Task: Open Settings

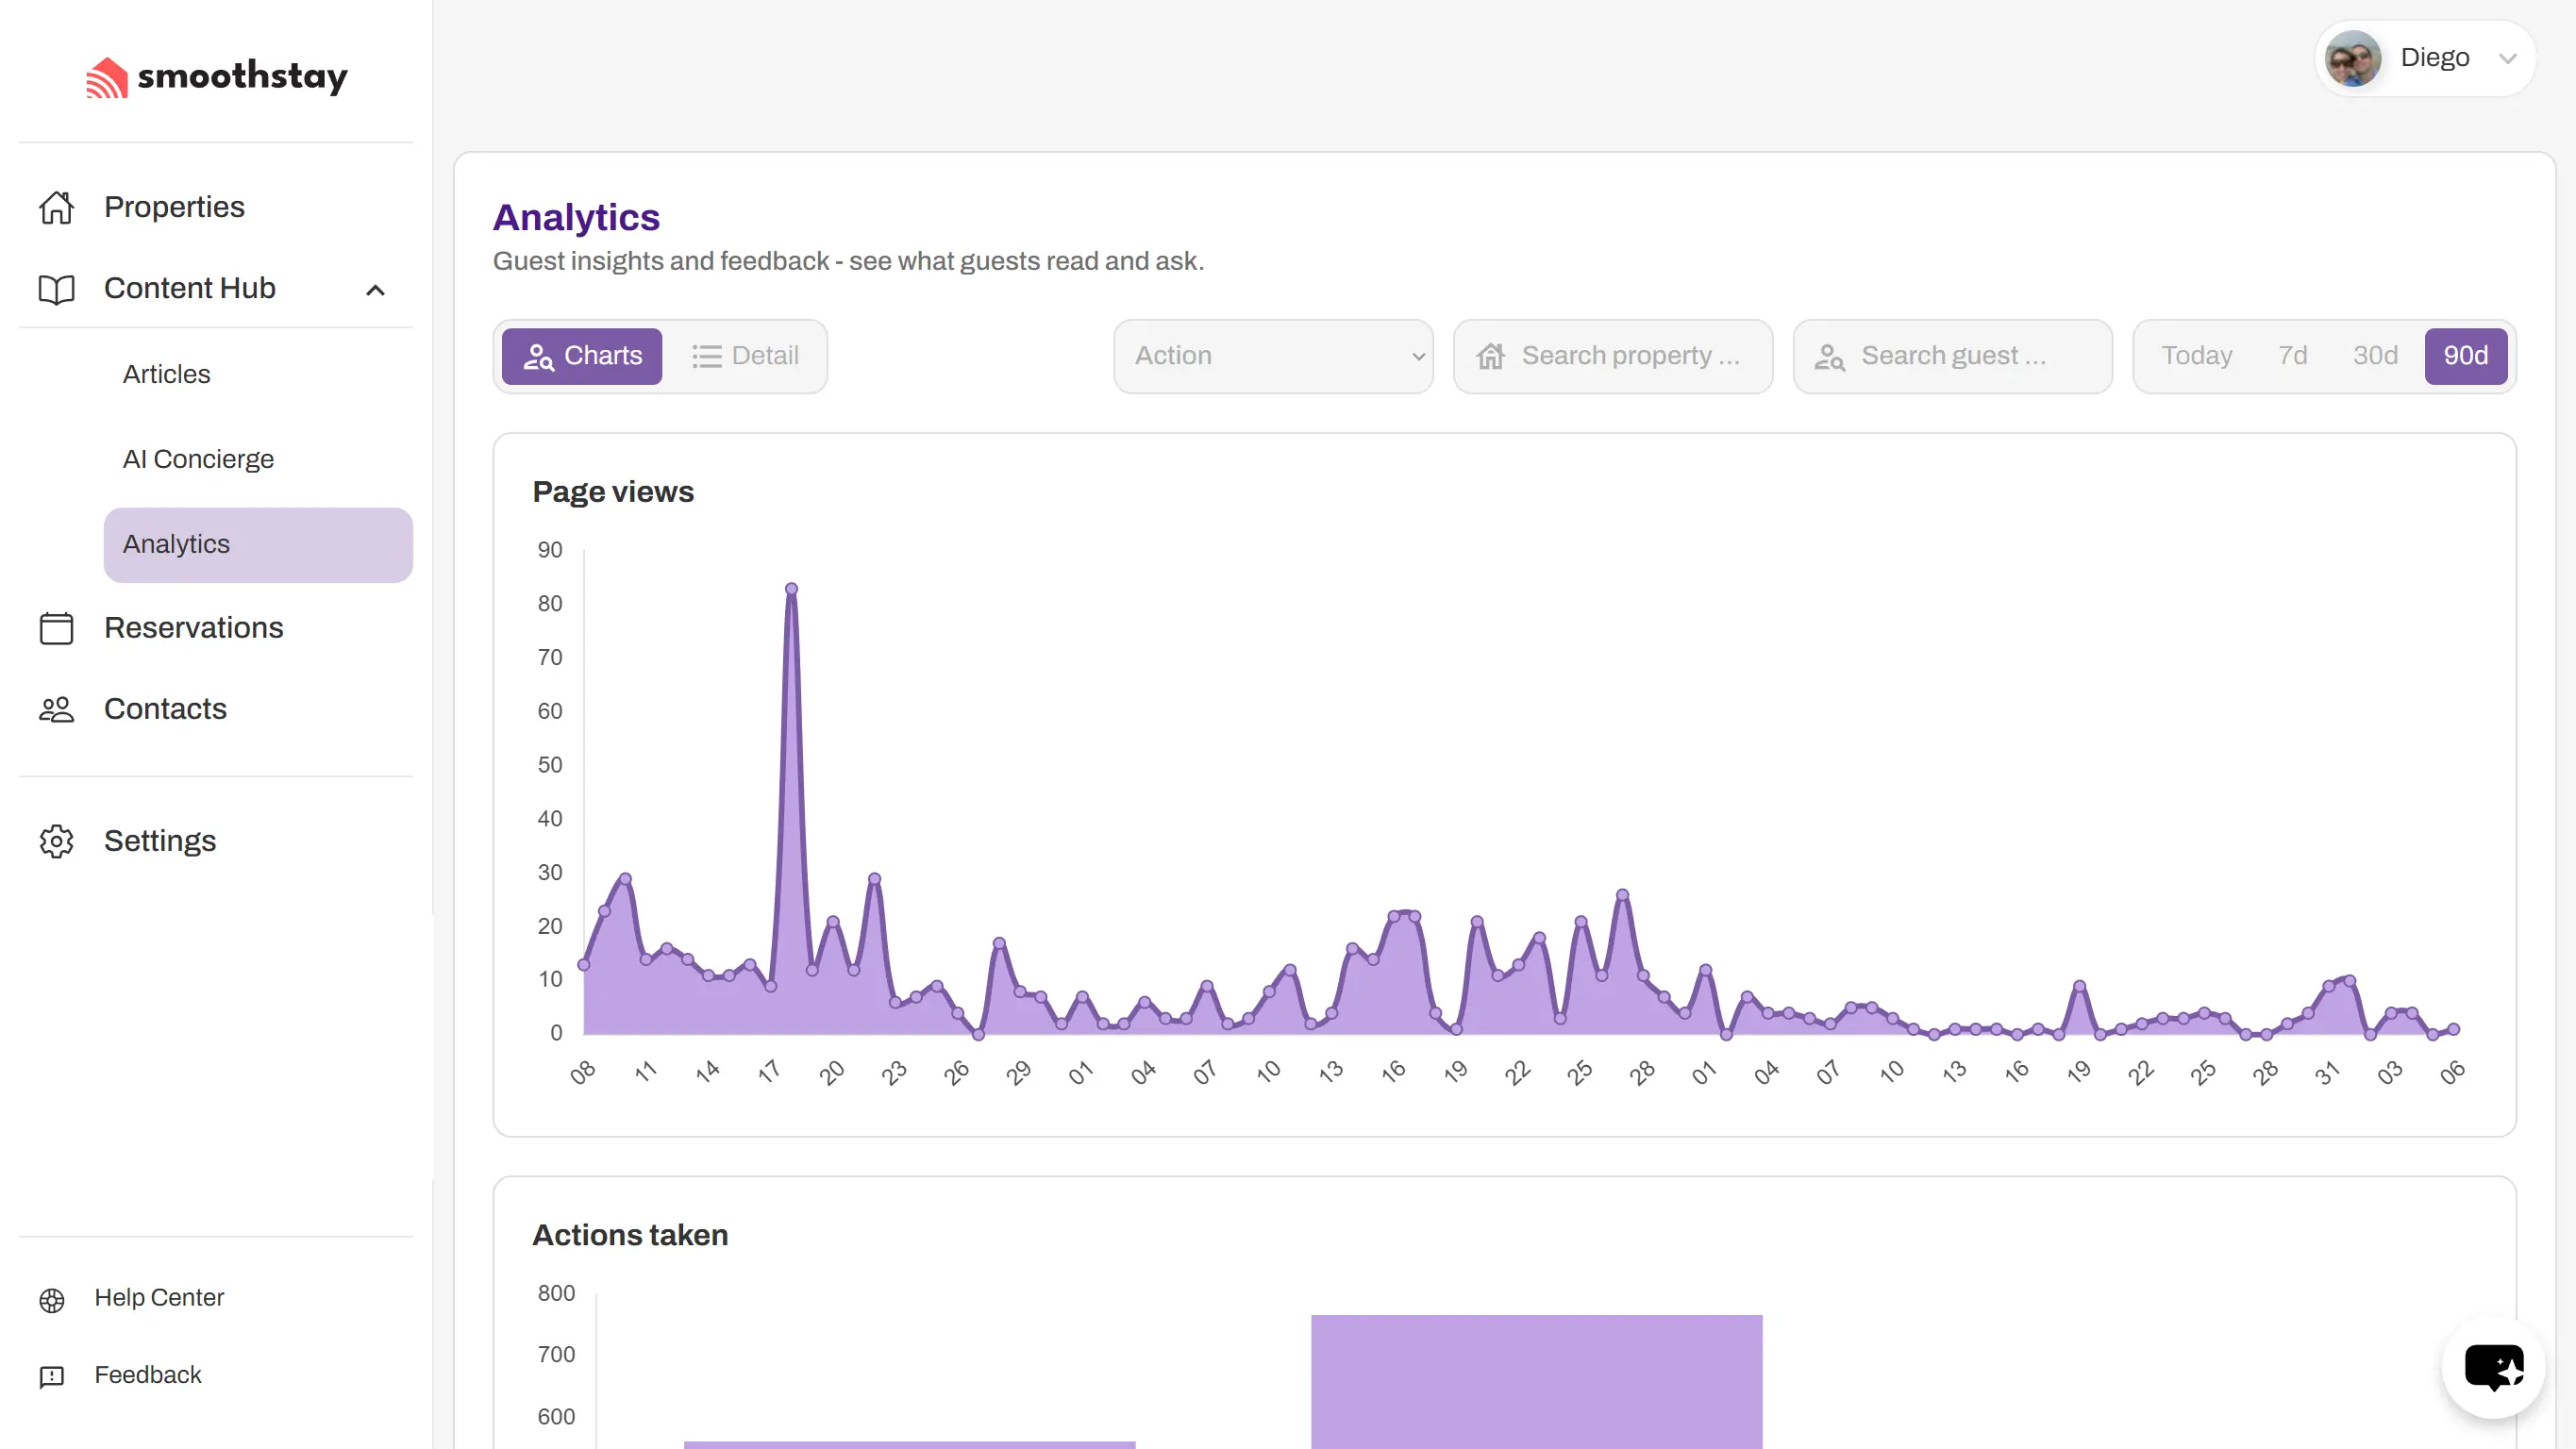Action: [216, 841]
